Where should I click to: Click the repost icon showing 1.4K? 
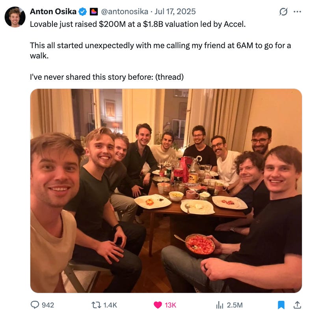click(96, 305)
